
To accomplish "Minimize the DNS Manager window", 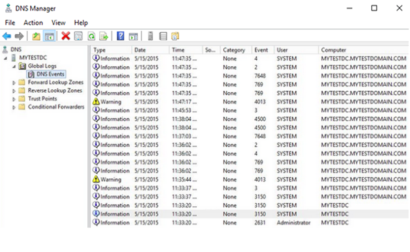I will coord(349,8).
